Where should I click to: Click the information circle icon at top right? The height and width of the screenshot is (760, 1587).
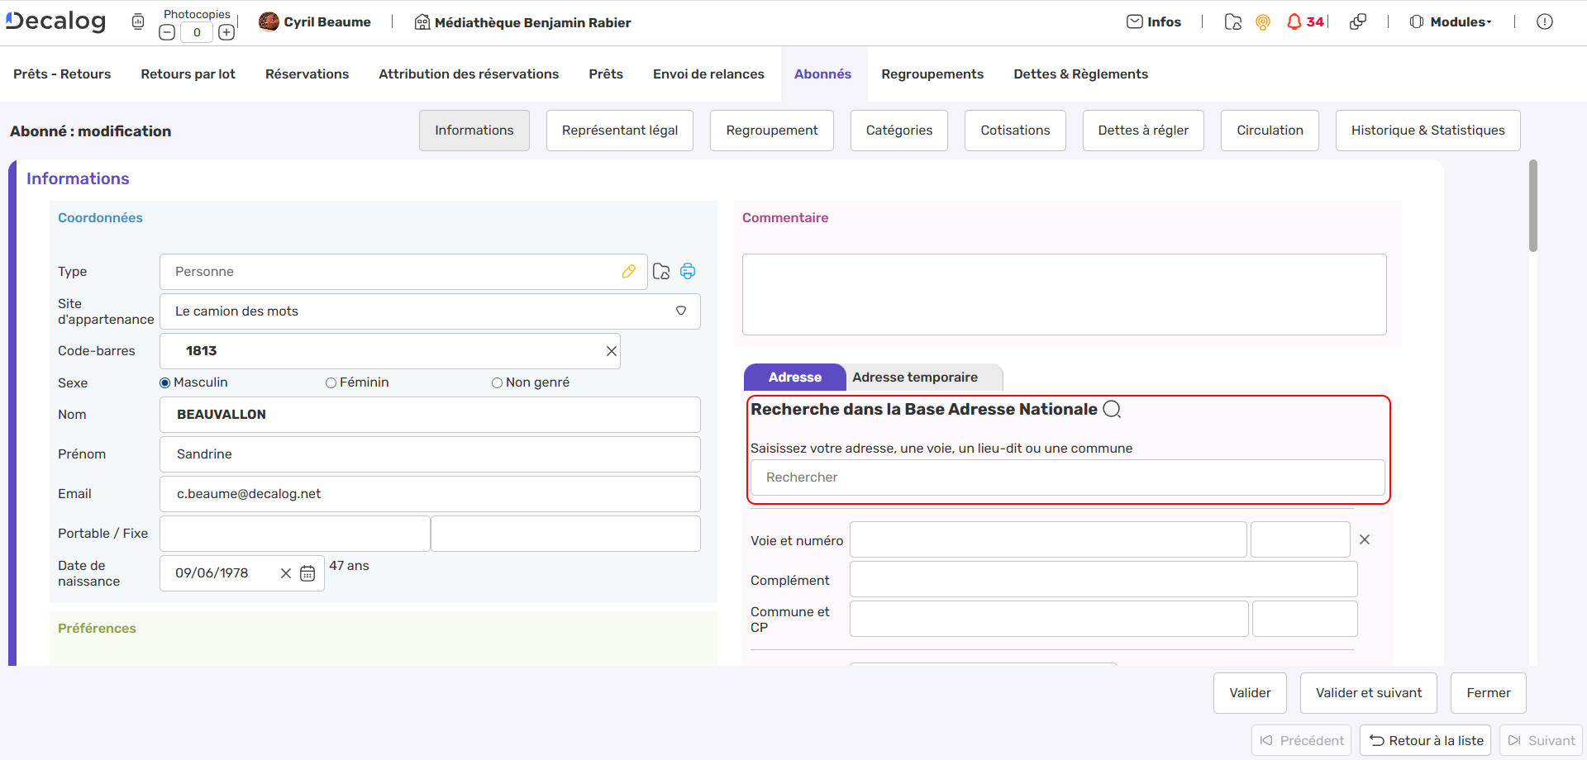pos(1544,22)
